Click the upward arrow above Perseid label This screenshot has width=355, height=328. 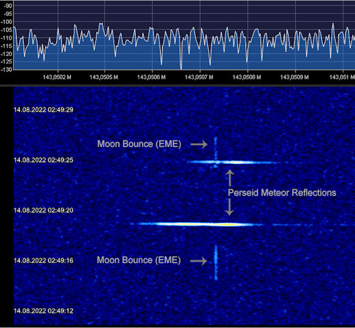pyautogui.click(x=230, y=178)
